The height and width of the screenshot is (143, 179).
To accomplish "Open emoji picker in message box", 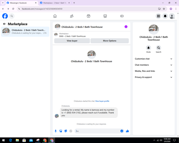I will pyautogui.click(x=122, y=131).
